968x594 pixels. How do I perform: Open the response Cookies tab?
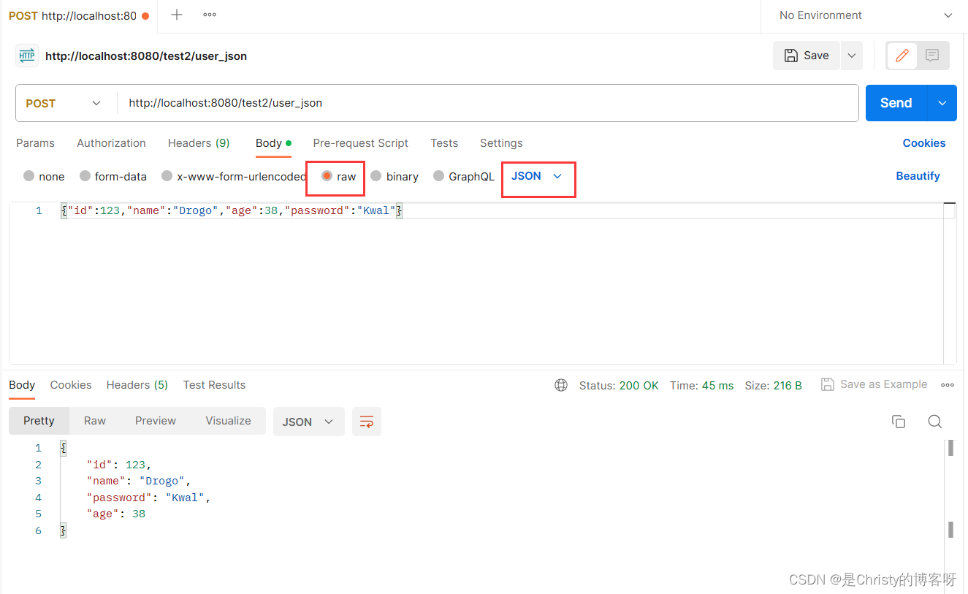point(71,385)
